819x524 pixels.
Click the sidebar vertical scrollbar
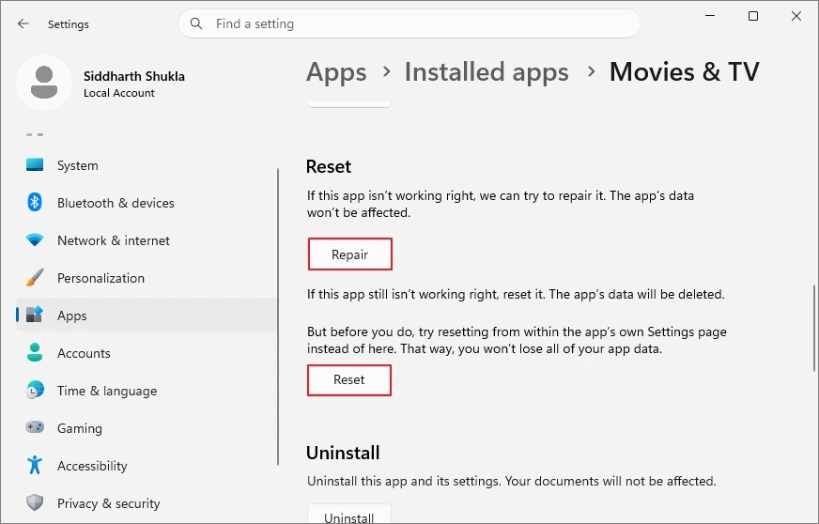click(278, 316)
